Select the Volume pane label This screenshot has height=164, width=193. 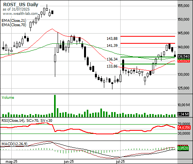[x=8, y=98]
